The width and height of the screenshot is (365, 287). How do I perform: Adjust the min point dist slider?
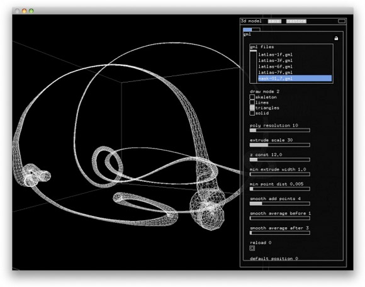(280, 189)
